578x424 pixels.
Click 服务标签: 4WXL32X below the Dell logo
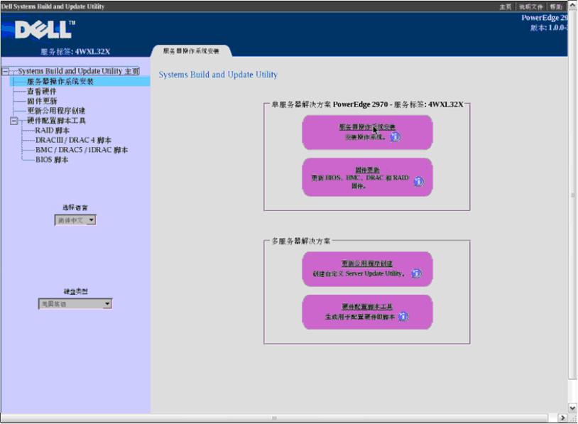75,52
